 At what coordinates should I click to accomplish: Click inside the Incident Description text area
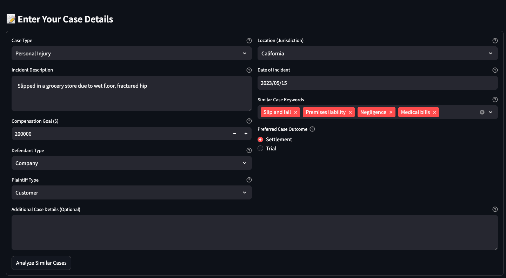coord(132,94)
